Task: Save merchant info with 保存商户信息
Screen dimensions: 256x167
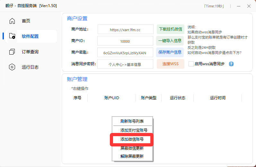Action: (170, 52)
